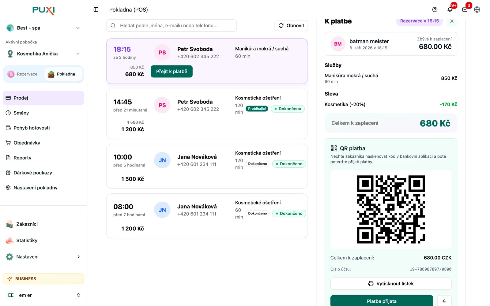
Task: Open the Objednávky section
Action: pyautogui.click(x=43, y=143)
